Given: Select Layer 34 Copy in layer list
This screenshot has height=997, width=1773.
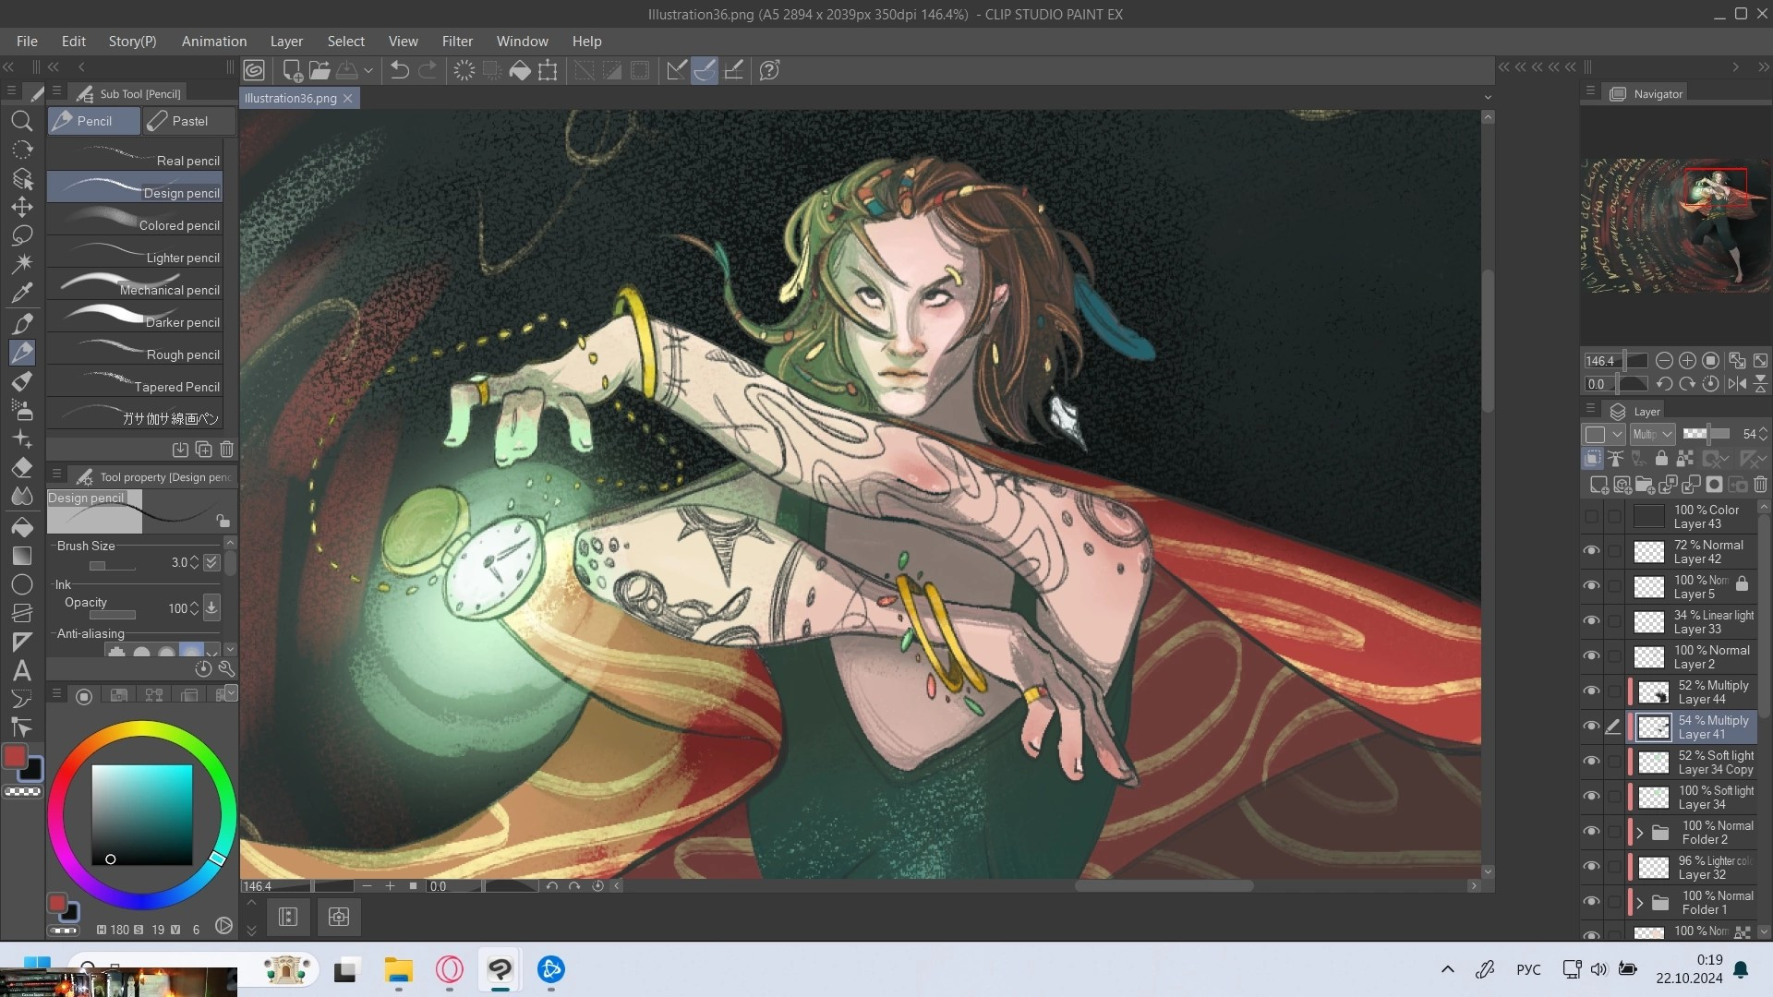Looking at the screenshot, I should coord(1694,762).
